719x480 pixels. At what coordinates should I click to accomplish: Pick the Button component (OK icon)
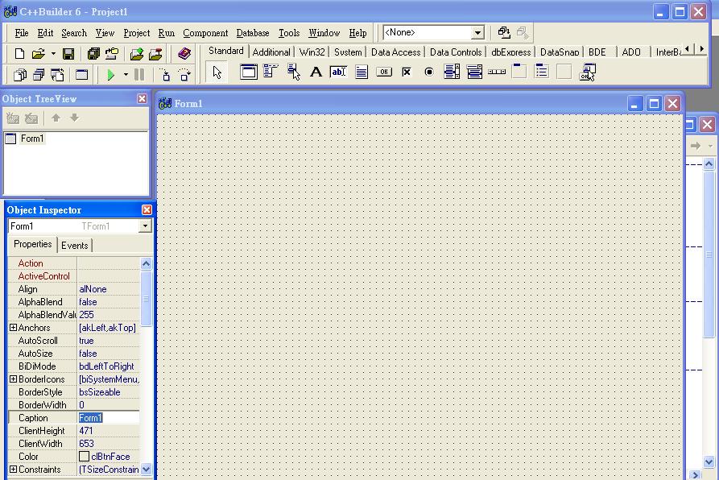tap(384, 72)
